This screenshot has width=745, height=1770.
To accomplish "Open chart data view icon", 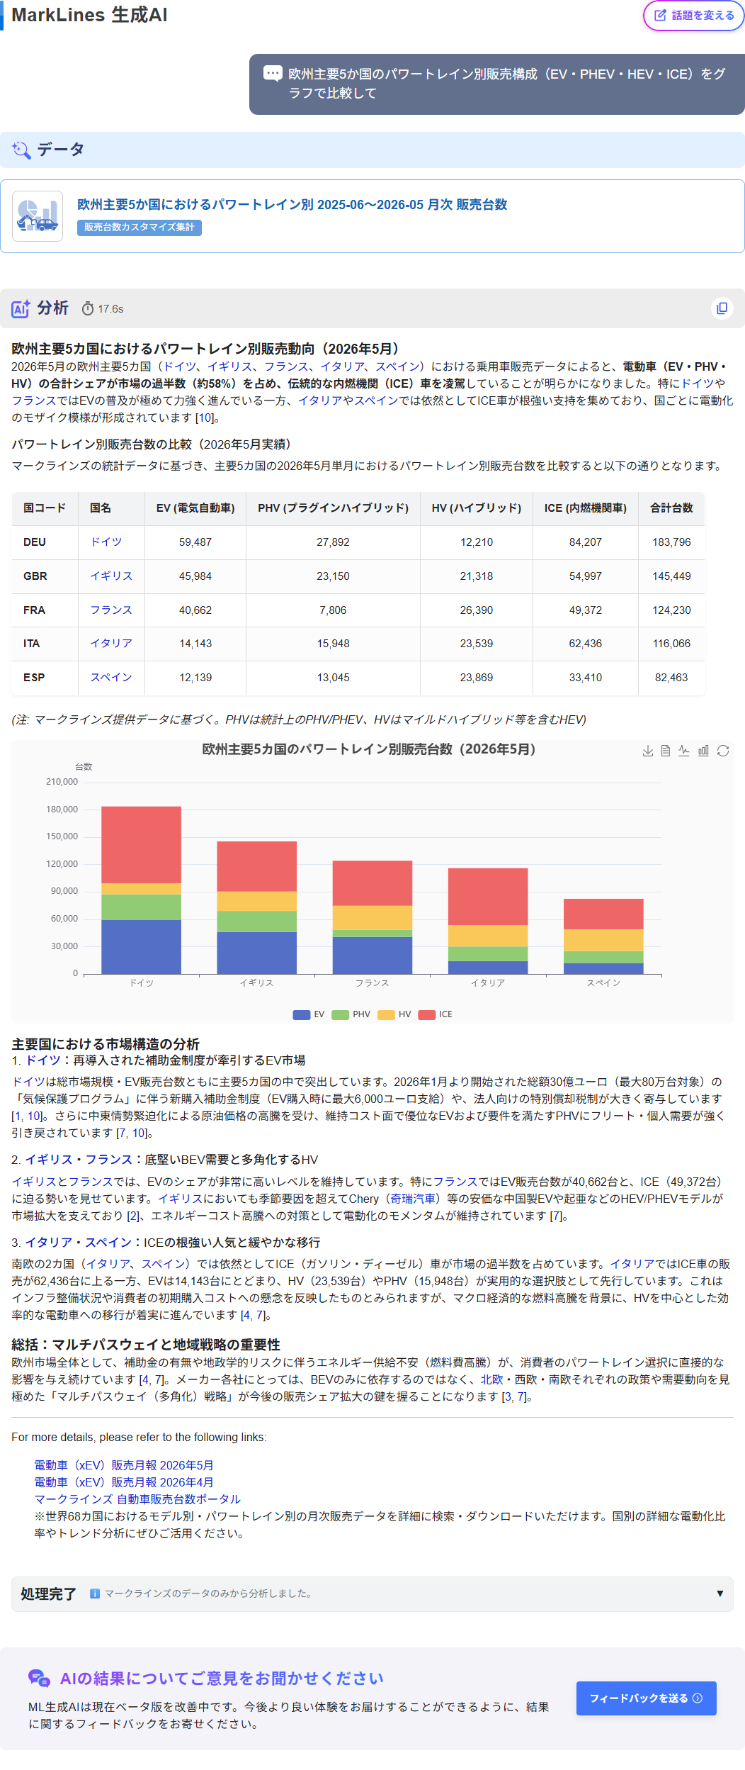I will (666, 751).
